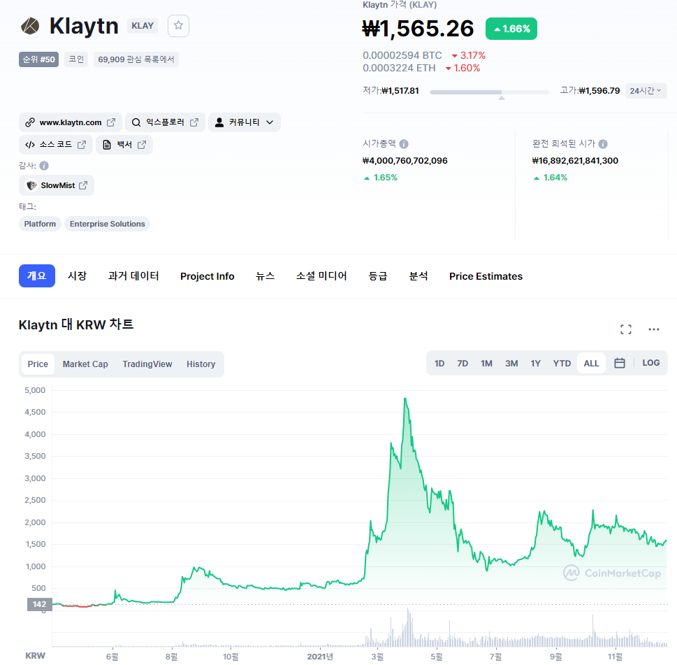This screenshot has width=677, height=665.
Task: Open external link icon next to www.klaytn.com
Action: pyautogui.click(x=111, y=122)
